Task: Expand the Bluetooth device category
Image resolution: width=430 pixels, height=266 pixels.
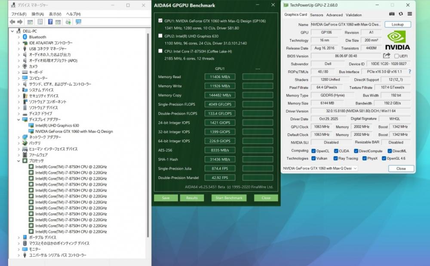Action: tap(19, 37)
